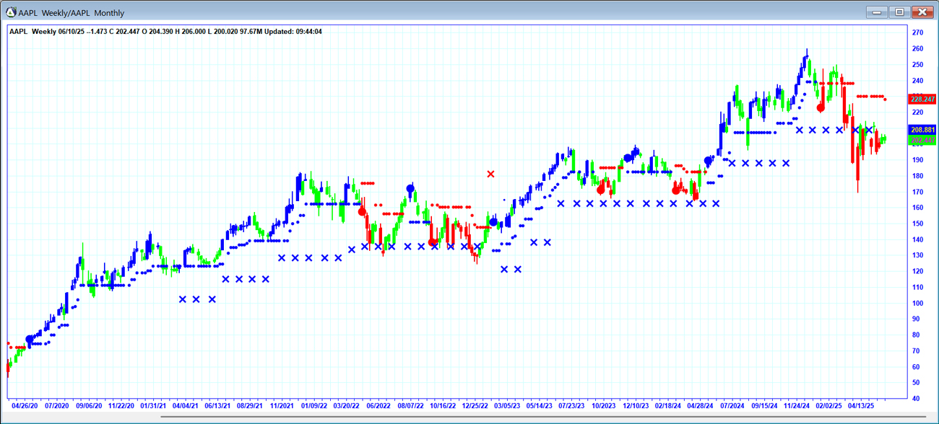The image size is (939, 424).
Task: Click the 12/10/23 date axis label
Action: 636,406
